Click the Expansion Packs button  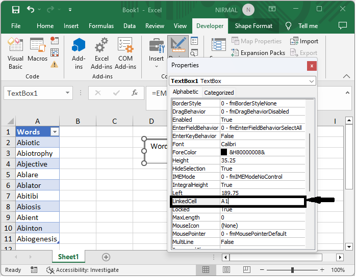258,53
